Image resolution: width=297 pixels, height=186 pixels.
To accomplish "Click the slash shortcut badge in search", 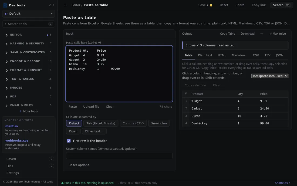I will coord(50,24).
